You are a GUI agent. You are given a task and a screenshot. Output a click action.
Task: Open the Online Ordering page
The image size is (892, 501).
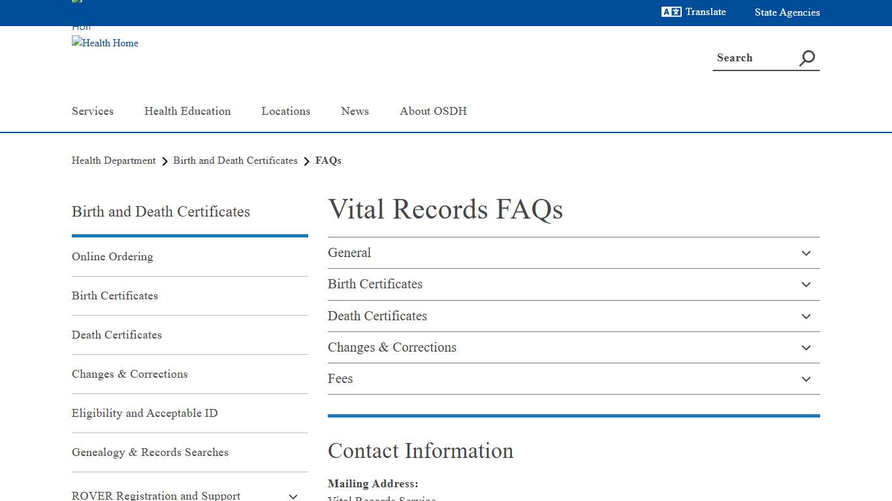click(112, 256)
